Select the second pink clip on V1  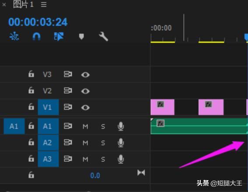[211, 107]
